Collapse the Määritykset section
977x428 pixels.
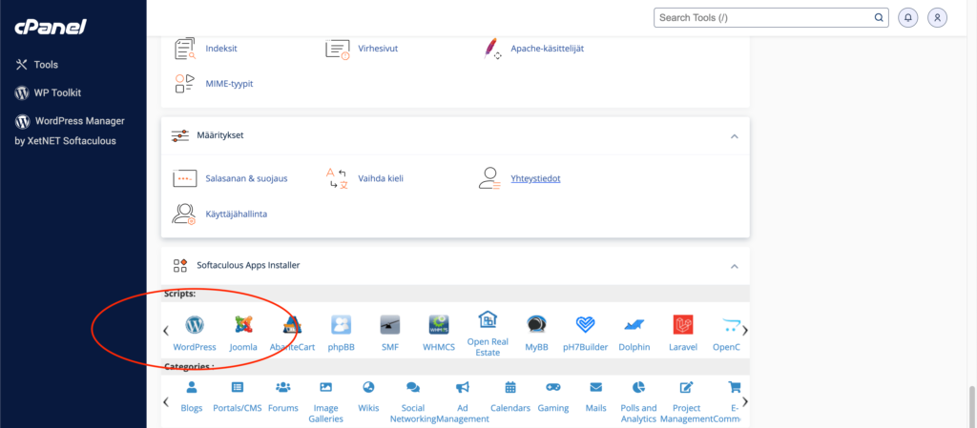pyautogui.click(x=735, y=136)
